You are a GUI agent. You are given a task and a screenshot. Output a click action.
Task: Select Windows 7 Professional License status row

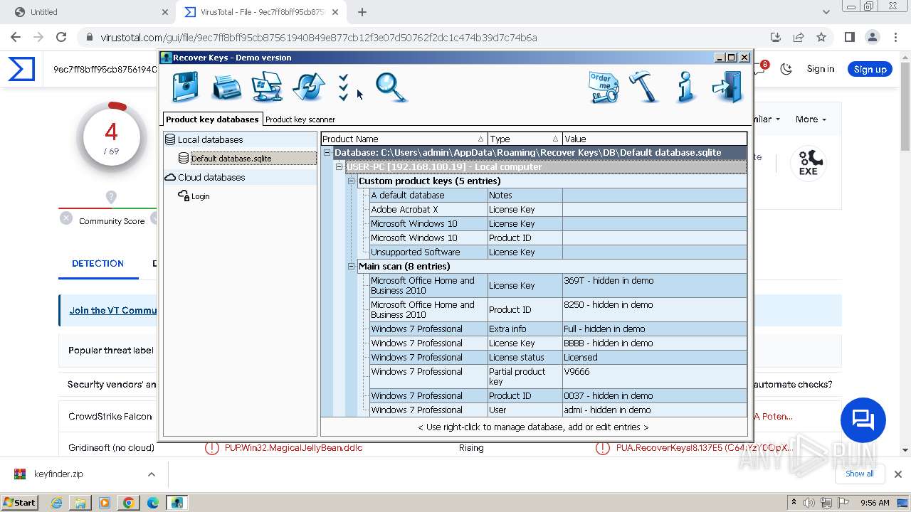pyautogui.click(x=558, y=357)
